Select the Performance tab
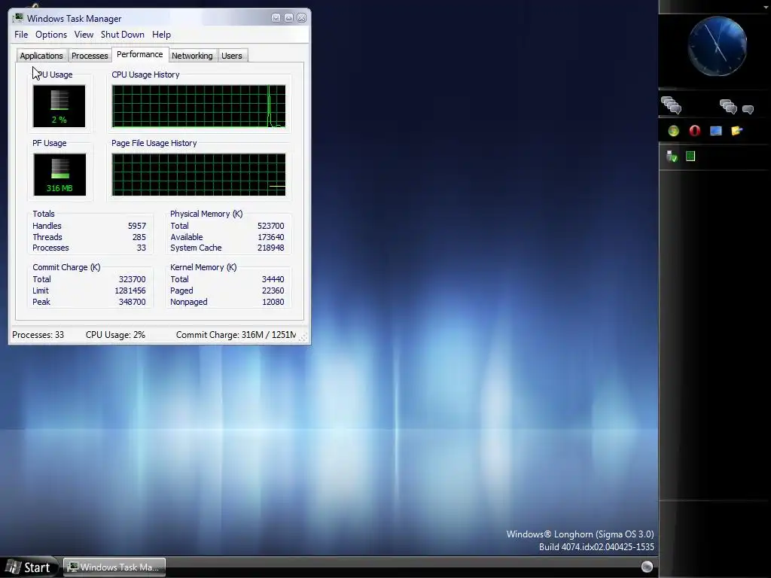Image resolution: width=771 pixels, height=578 pixels. coord(139,54)
